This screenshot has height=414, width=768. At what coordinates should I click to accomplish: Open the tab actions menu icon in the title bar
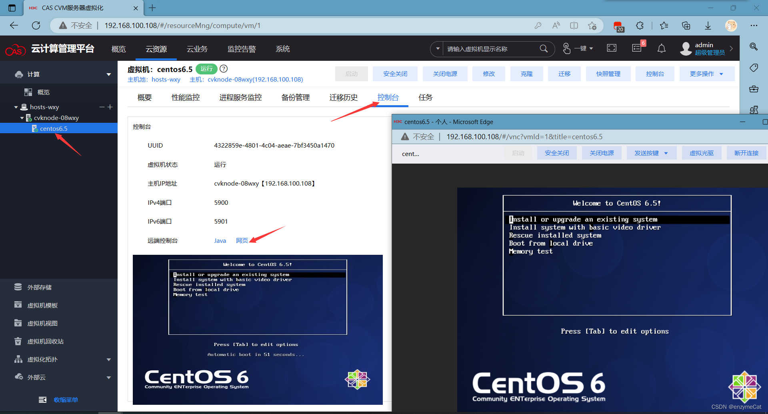(12, 8)
